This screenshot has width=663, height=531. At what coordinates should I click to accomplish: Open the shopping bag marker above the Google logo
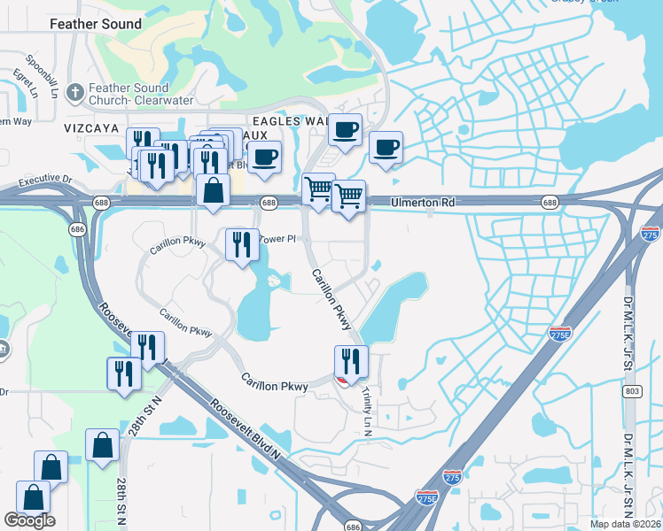pos(51,466)
